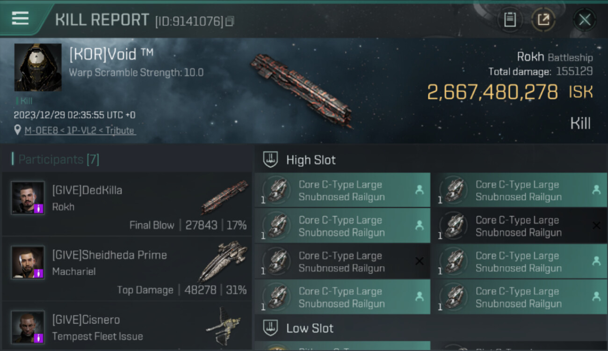Click the X marker on the destroyed left-column railgun
The image size is (608, 351).
pyautogui.click(x=420, y=261)
